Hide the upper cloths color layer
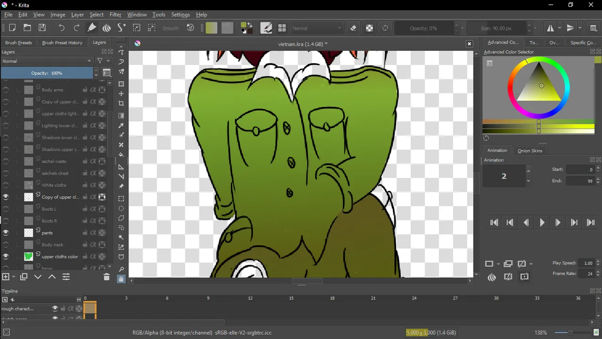Viewport: 602px width, 339px height. pyautogui.click(x=6, y=257)
